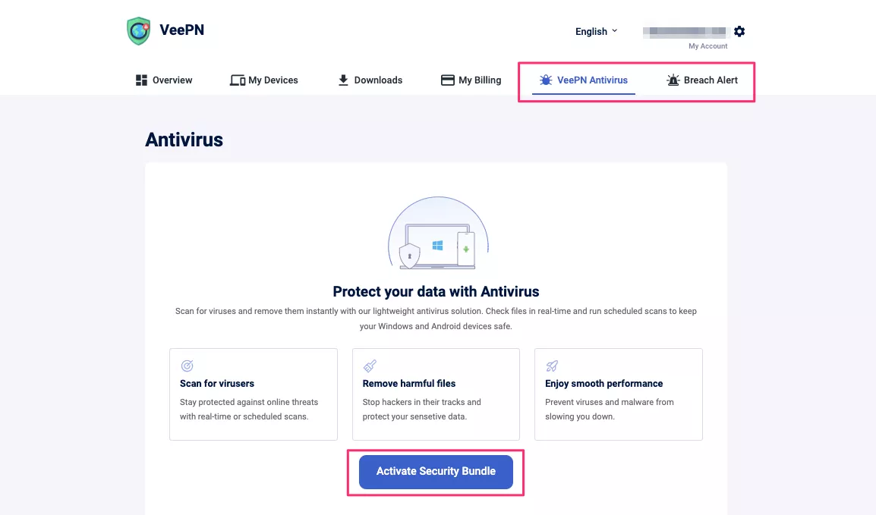Image resolution: width=876 pixels, height=515 pixels.
Task: Click the rocket performance icon
Action: [x=552, y=366]
